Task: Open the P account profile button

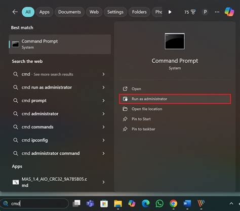Action: (205, 12)
